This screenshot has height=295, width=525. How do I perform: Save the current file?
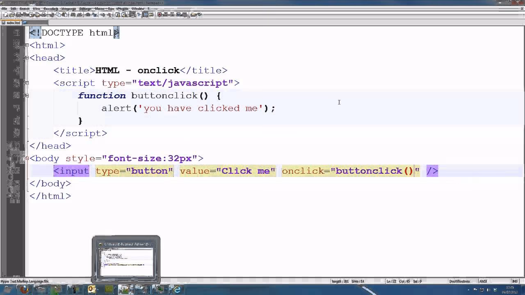click(x=18, y=15)
